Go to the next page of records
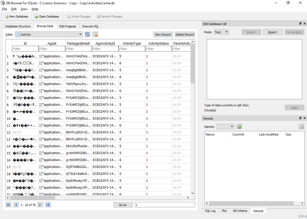Screen dimensions: 307x219 [40, 205]
